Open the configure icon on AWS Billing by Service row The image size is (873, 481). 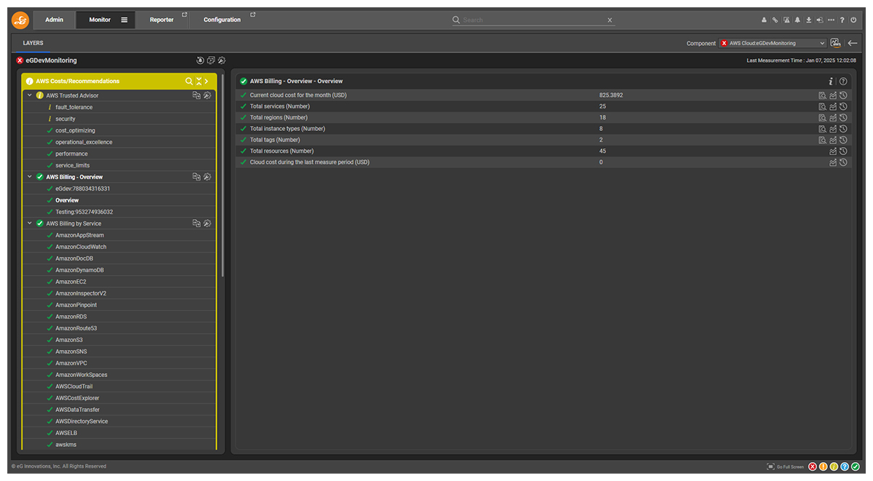tap(207, 223)
